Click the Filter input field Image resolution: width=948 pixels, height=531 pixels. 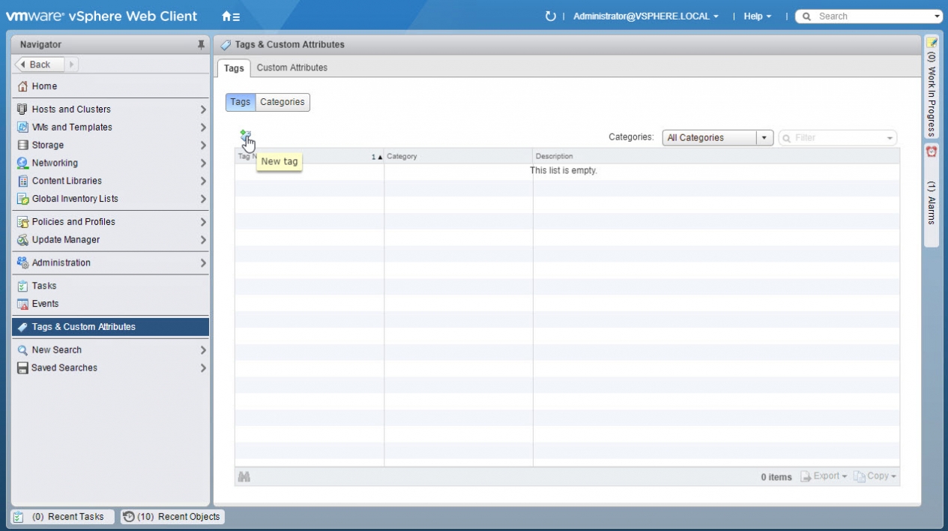click(839, 138)
